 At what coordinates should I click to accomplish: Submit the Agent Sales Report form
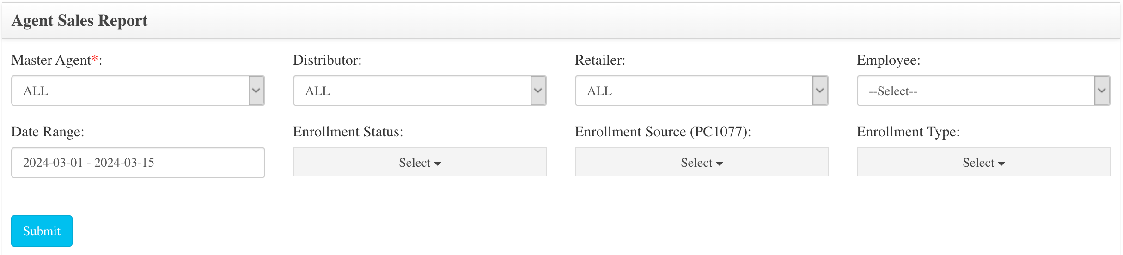tap(42, 231)
